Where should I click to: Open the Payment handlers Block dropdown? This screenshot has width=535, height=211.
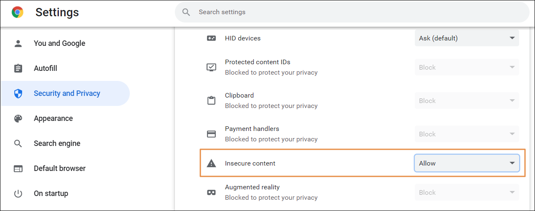[467, 134]
